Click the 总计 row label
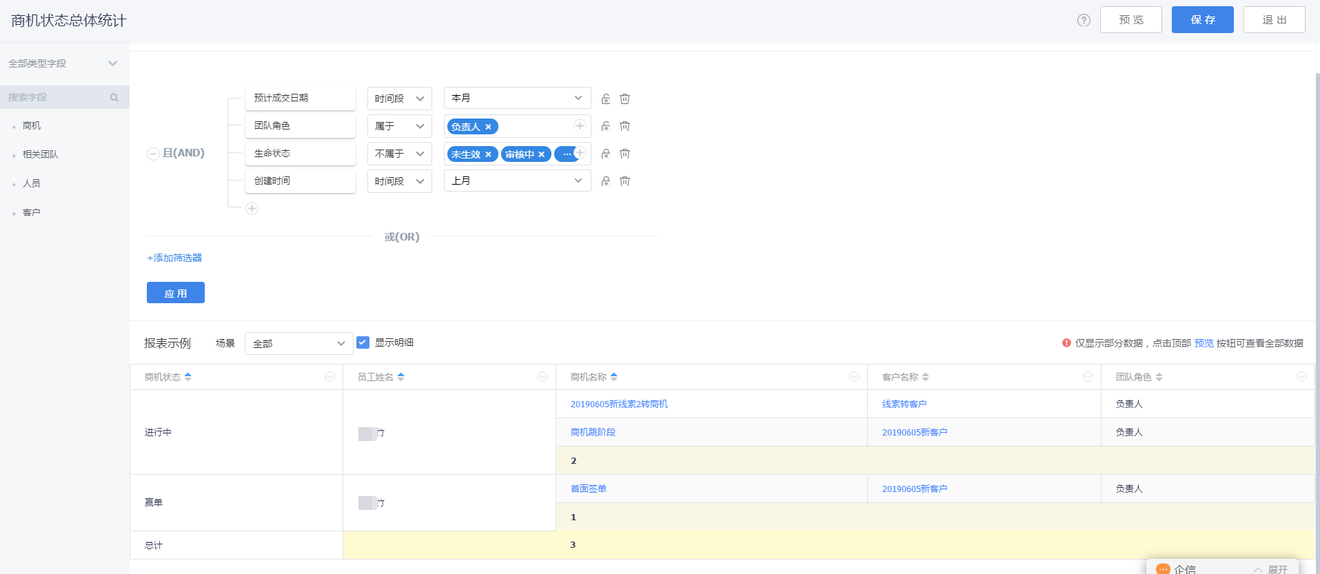This screenshot has width=1320, height=574. 154,546
